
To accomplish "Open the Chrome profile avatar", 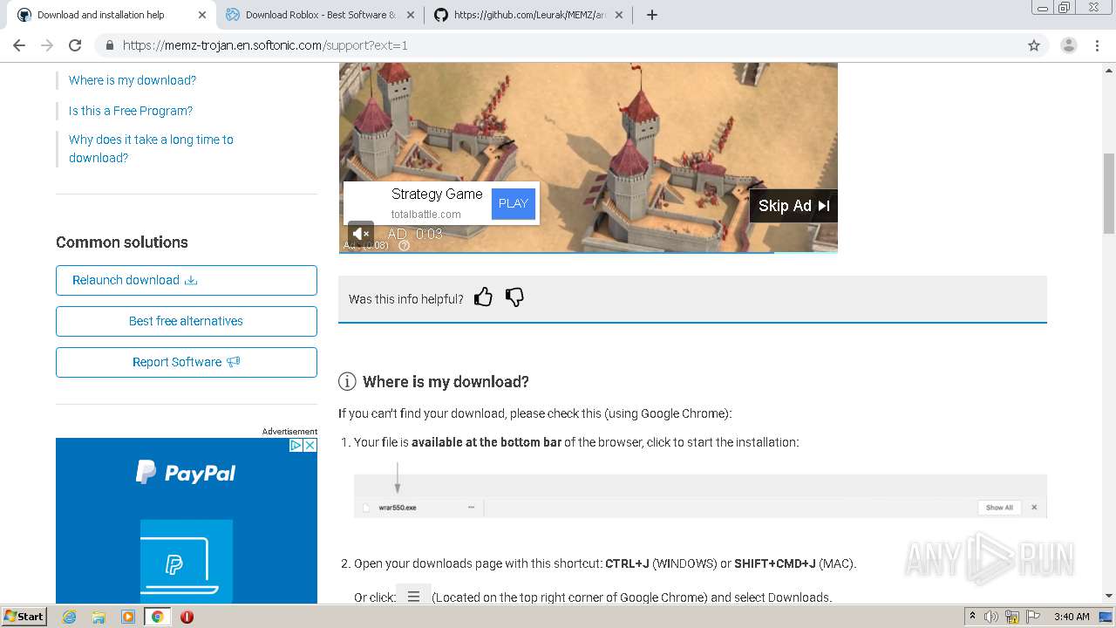I will 1068,45.
